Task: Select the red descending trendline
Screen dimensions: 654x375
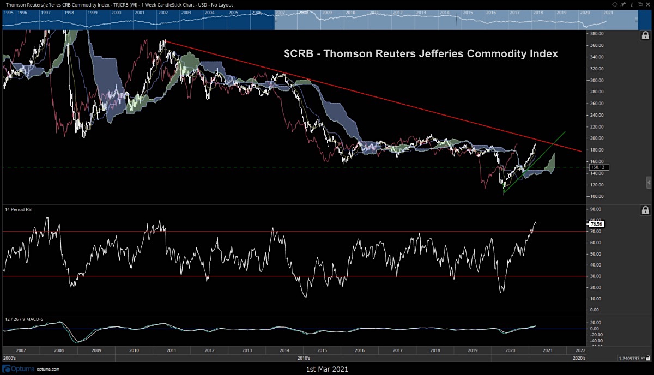Action: [374, 96]
